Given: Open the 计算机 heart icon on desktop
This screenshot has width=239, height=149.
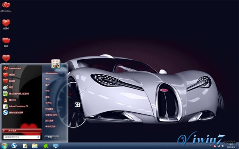Looking at the screenshot, I should (x=6, y=23).
